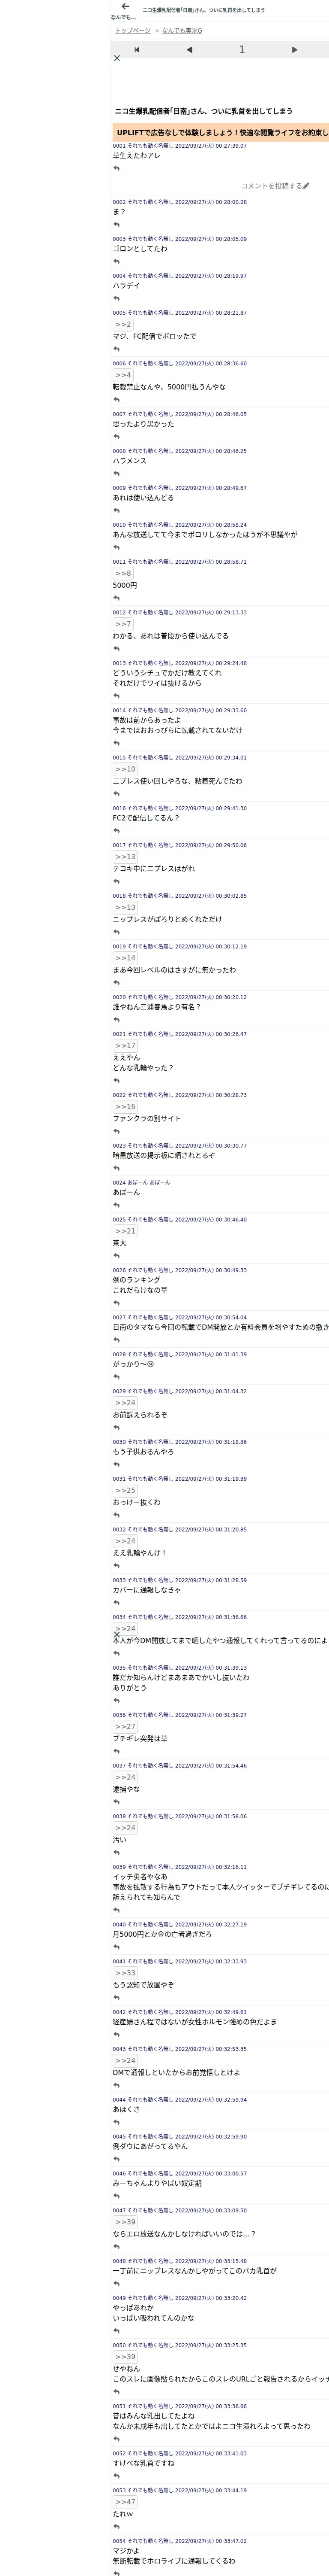The height and width of the screenshot is (2576, 329).
Task: Reply to post 0009 with arrow icon
Action: [117, 511]
